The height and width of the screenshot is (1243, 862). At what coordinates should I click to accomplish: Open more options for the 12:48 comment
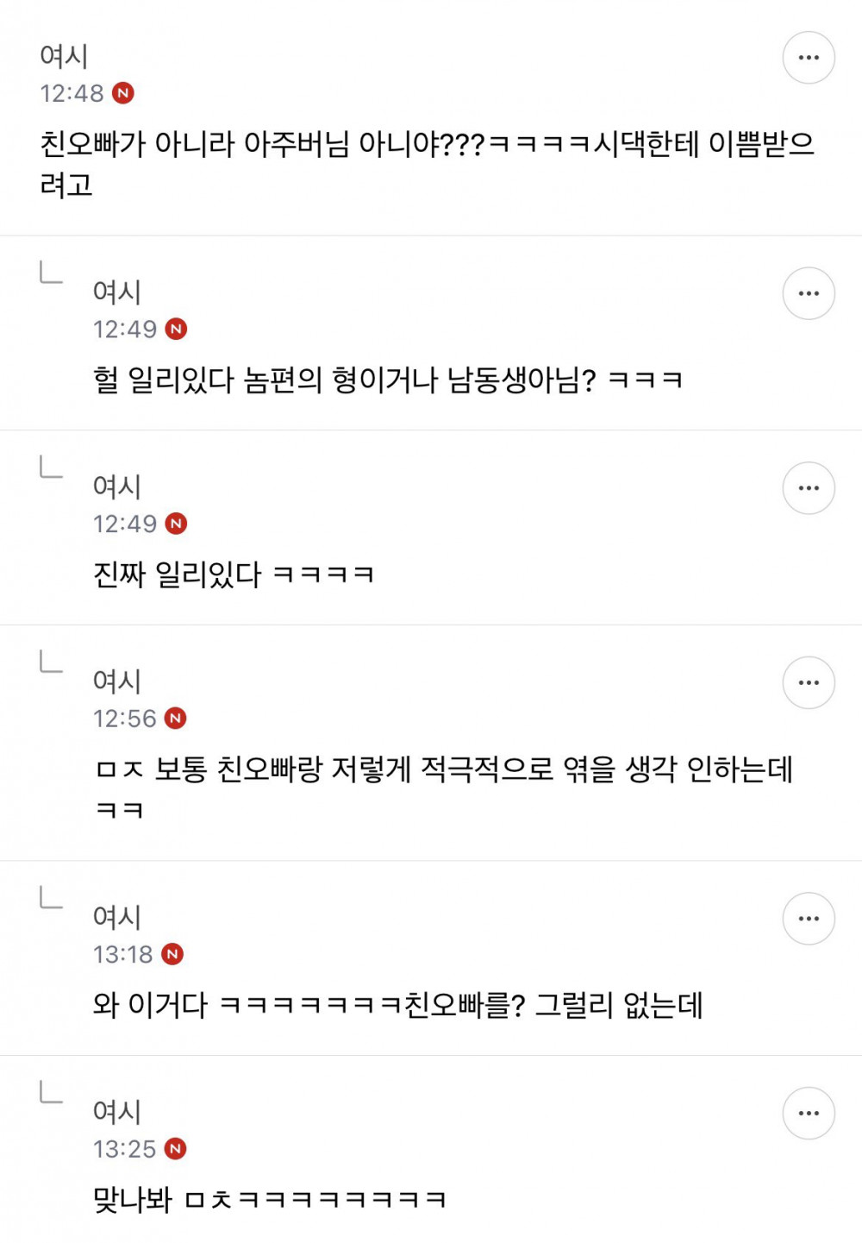point(809,58)
